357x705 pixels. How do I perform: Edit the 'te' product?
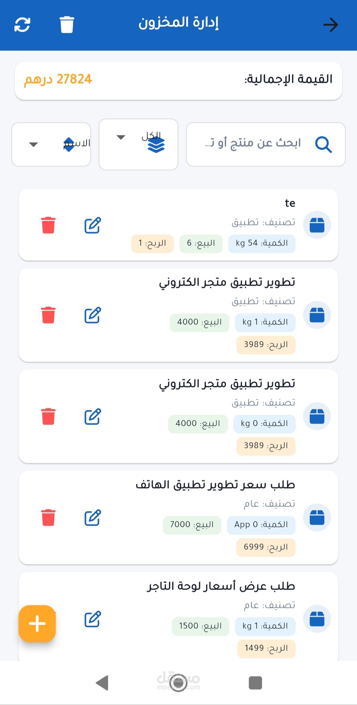click(x=93, y=225)
